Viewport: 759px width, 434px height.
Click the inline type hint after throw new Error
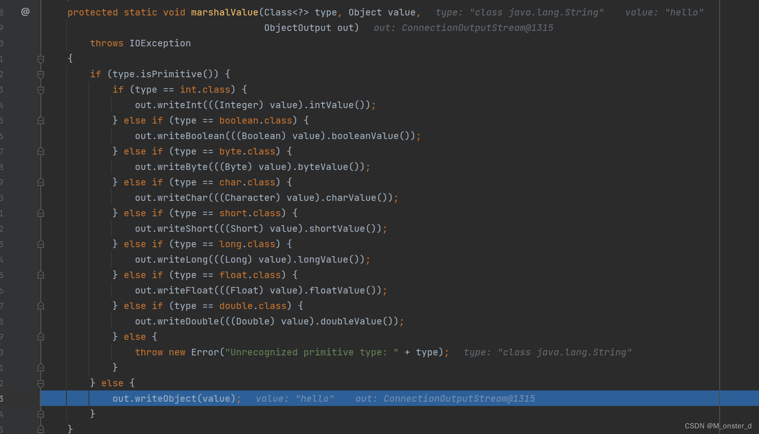point(548,353)
